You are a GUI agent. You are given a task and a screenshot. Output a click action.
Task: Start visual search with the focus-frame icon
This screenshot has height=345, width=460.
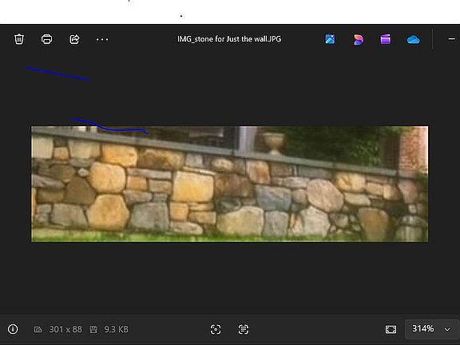216,329
